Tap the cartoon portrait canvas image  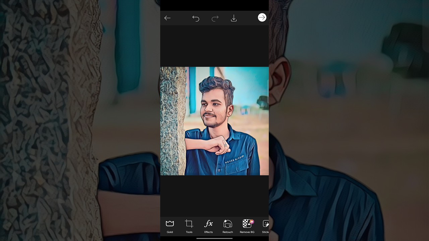point(214,121)
